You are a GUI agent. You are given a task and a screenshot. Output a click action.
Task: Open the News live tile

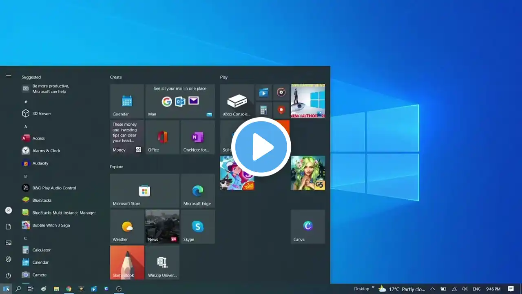(x=162, y=227)
